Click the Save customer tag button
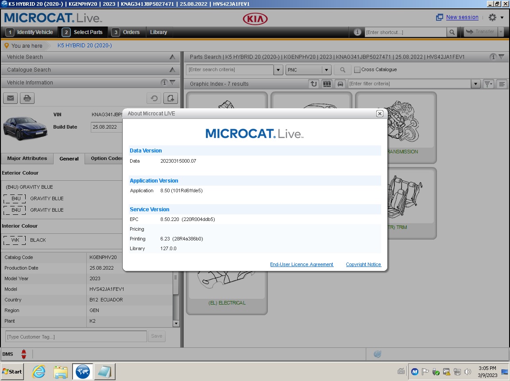Viewport: 510px width, 381px height. tap(156, 336)
